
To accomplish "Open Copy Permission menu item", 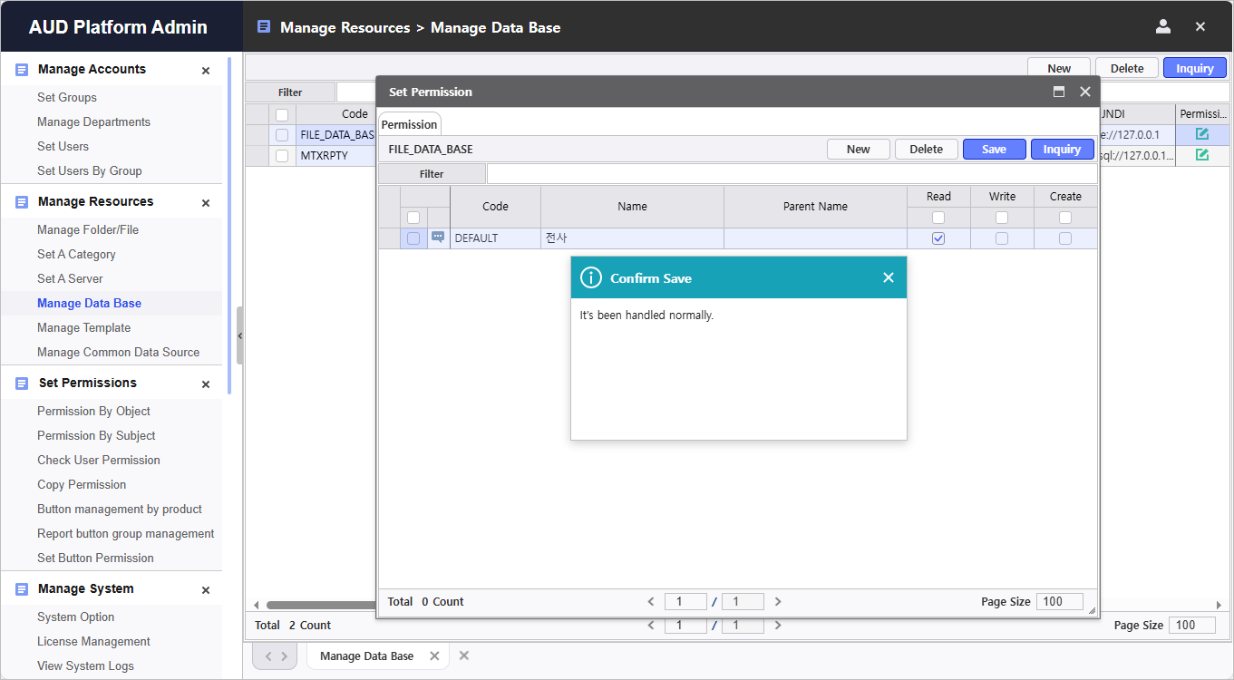I will pos(82,484).
